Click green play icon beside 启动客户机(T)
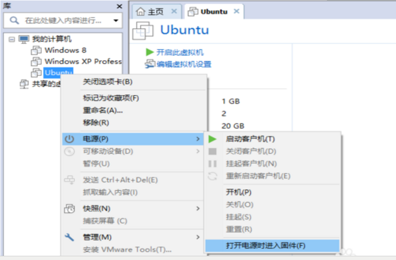The image size is (396, 260). (x=212, y=139)
